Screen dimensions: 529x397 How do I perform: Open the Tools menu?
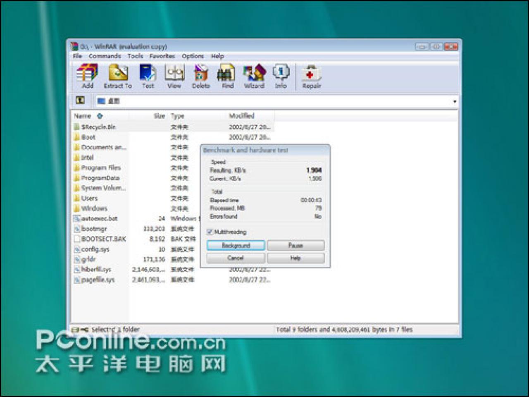pos(135,56)
